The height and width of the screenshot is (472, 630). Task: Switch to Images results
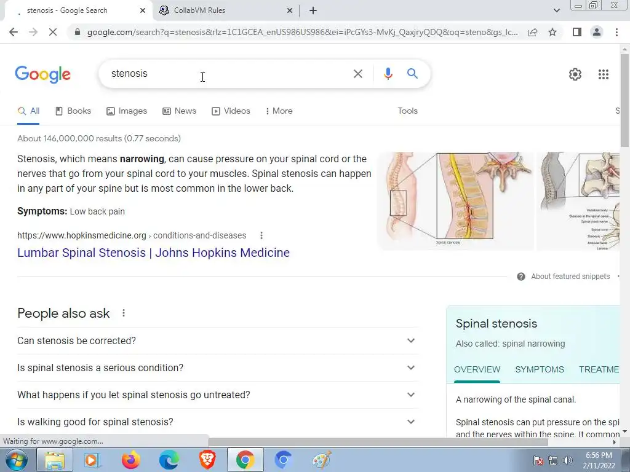[127, 111]
